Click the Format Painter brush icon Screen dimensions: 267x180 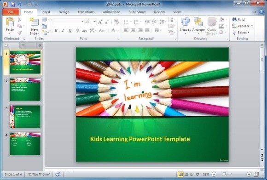pyautogui.click(x=19, y=33)
